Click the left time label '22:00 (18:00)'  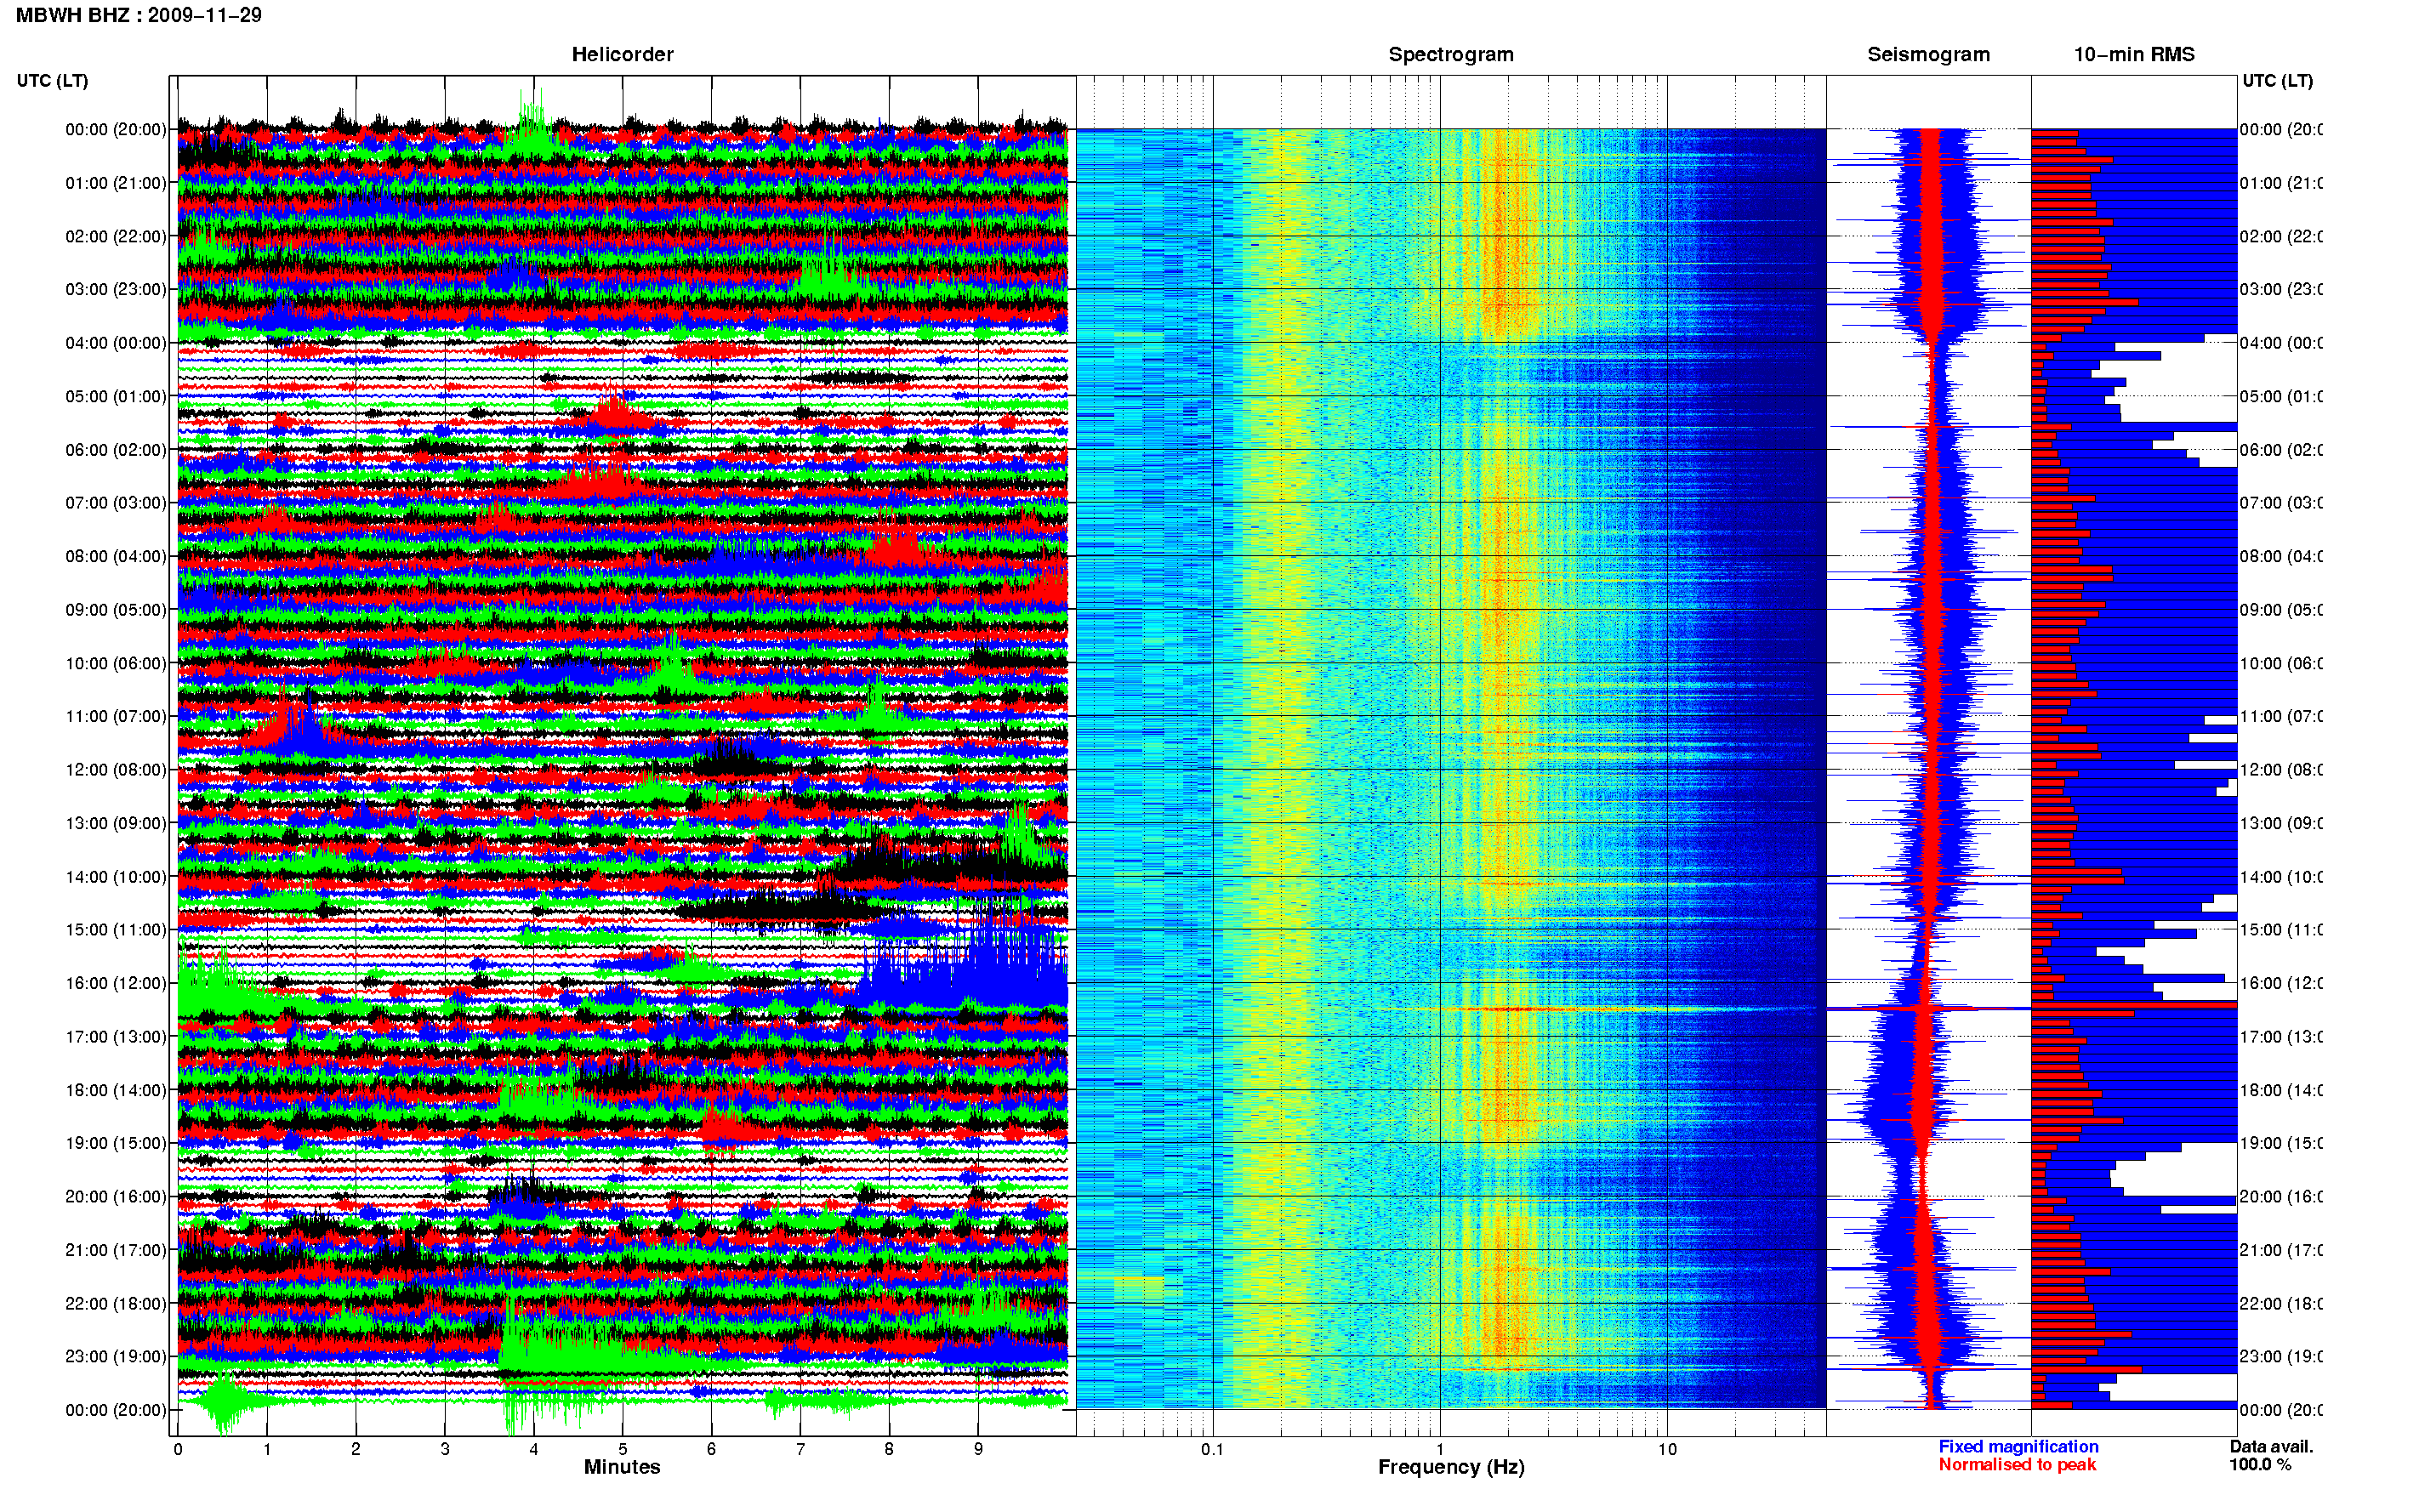pyautogui.click(x=116, y=1304)
